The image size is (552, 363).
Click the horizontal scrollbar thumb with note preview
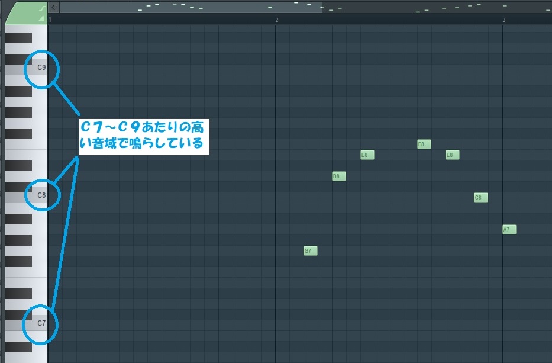(x=191, y=7)
